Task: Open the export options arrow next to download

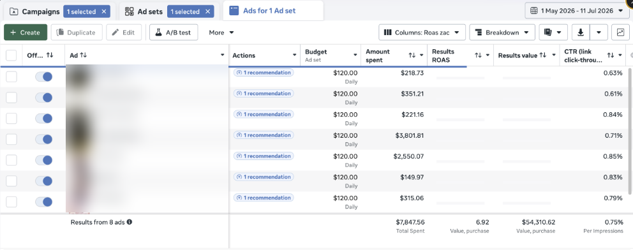Action: 599,33
